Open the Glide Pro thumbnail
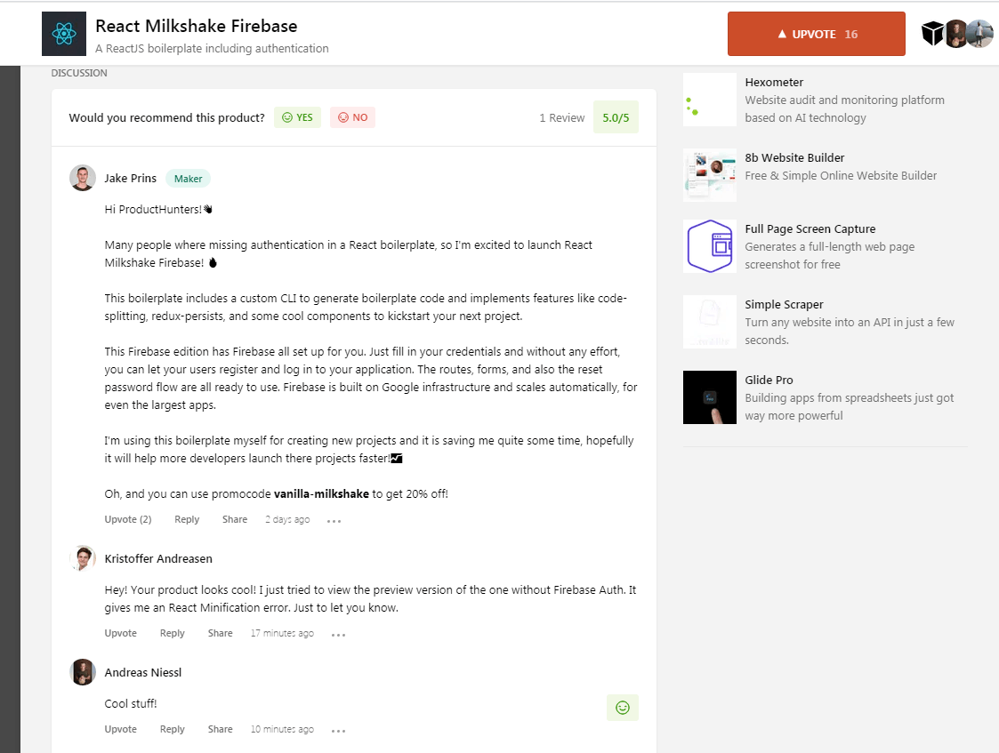Screen dimensions: 999x753 coord(710,397)
